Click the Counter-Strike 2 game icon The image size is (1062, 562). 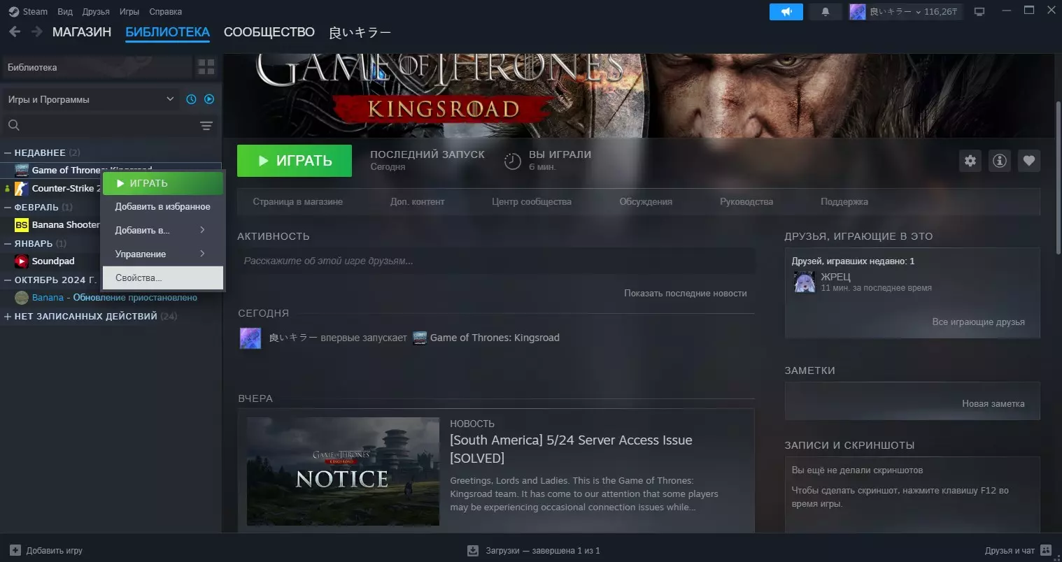pyautogui.click(x=22, y=188)
